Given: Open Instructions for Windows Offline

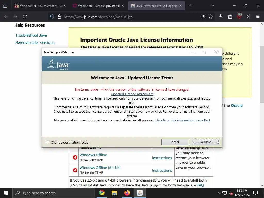Looking at the screenshot, I should tap(162, 158).
